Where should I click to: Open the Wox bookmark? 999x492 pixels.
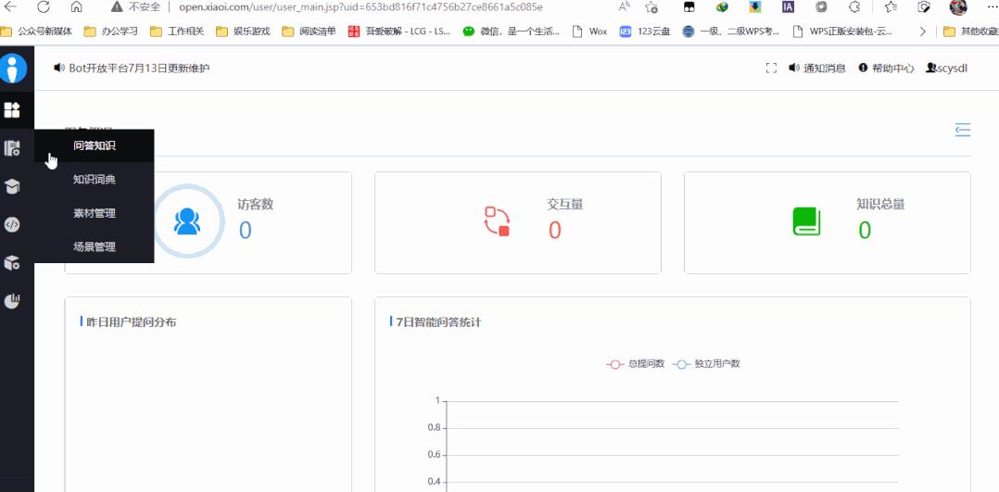[590, 32]
